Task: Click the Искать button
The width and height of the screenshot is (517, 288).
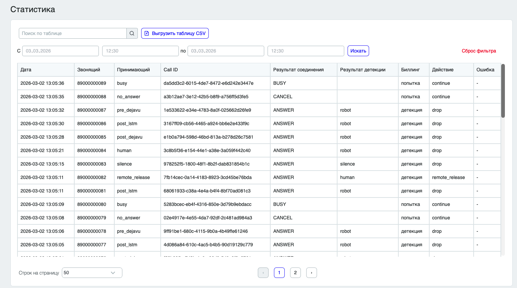Action: [x=358, y=51]
